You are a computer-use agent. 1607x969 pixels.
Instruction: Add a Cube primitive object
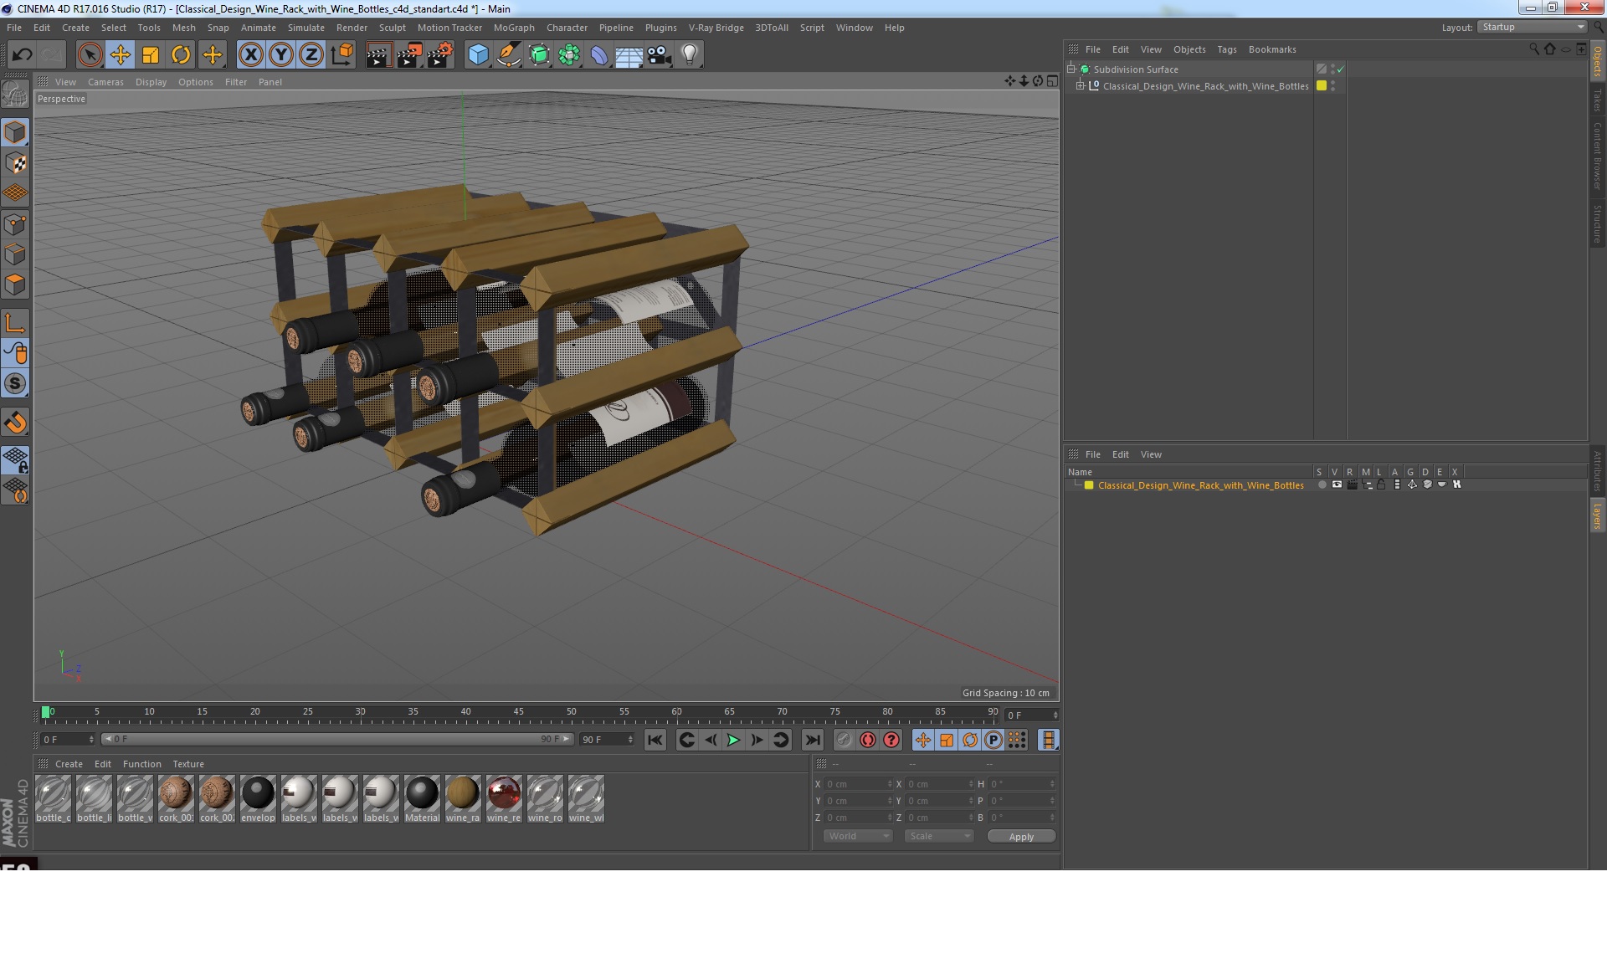pos(478,55)
